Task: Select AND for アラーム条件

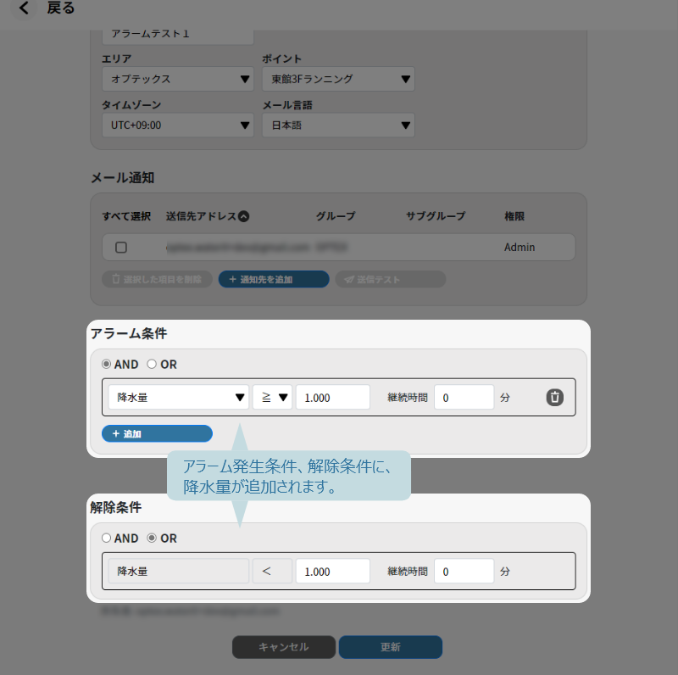Action: pos(107,364)
